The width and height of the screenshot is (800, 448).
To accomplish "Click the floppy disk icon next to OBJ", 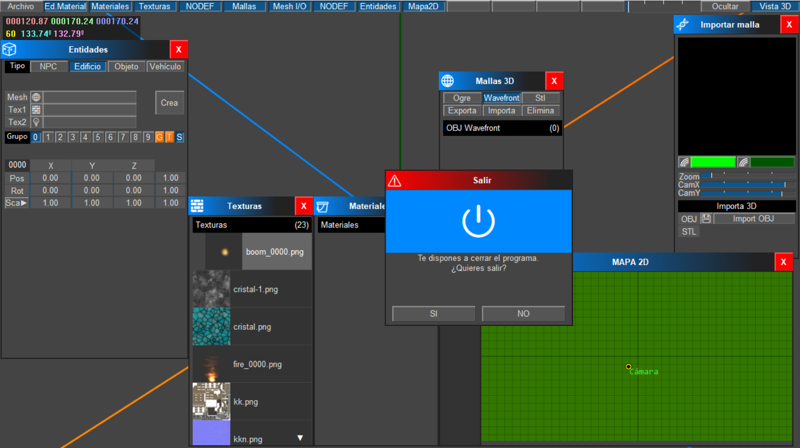I will (x=706, y=218).
